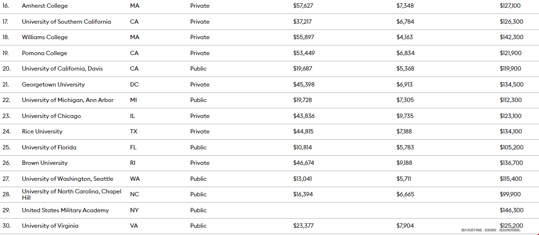Open Georgetown University entry
Viewport: 539px width, 235px height.
pos(53,85)
